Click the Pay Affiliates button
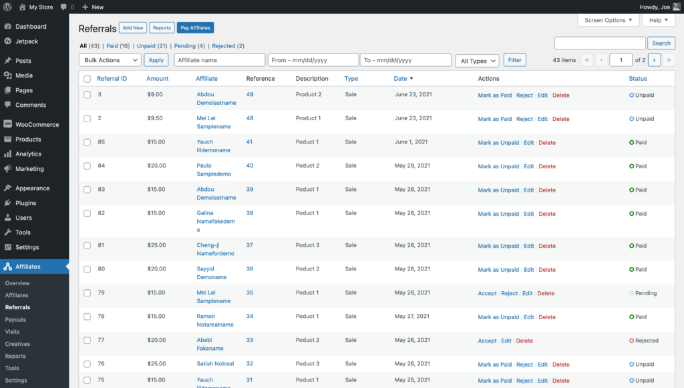The width and height of the screenshot is (684, 388). pyautogui.click(x=195, y=28)
